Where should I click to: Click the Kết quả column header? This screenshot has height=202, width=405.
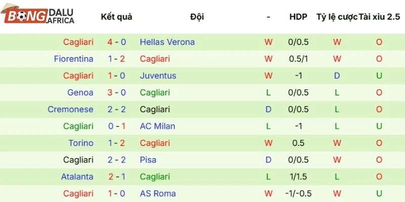pos(116,17)
